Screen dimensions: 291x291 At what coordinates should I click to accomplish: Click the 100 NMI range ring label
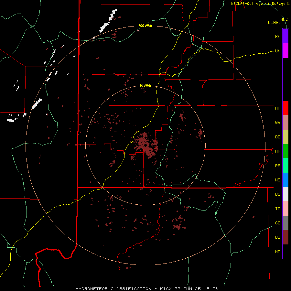[x=145, y=26]
